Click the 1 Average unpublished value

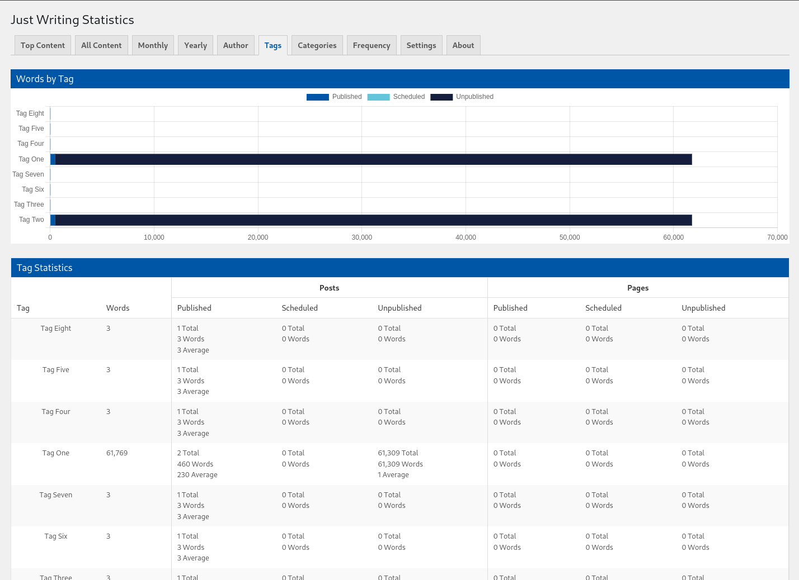(x=393, y=475)
